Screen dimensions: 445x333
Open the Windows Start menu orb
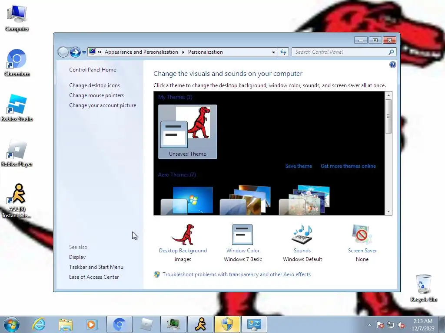[x=12, y=324]
